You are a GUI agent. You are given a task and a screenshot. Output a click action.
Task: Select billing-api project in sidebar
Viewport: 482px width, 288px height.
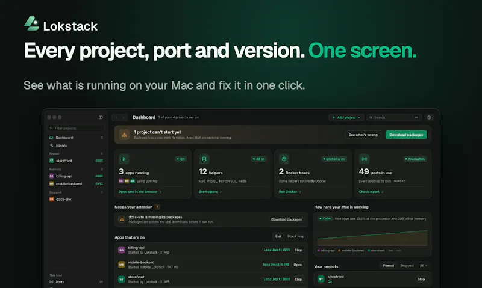click(77, 176)
